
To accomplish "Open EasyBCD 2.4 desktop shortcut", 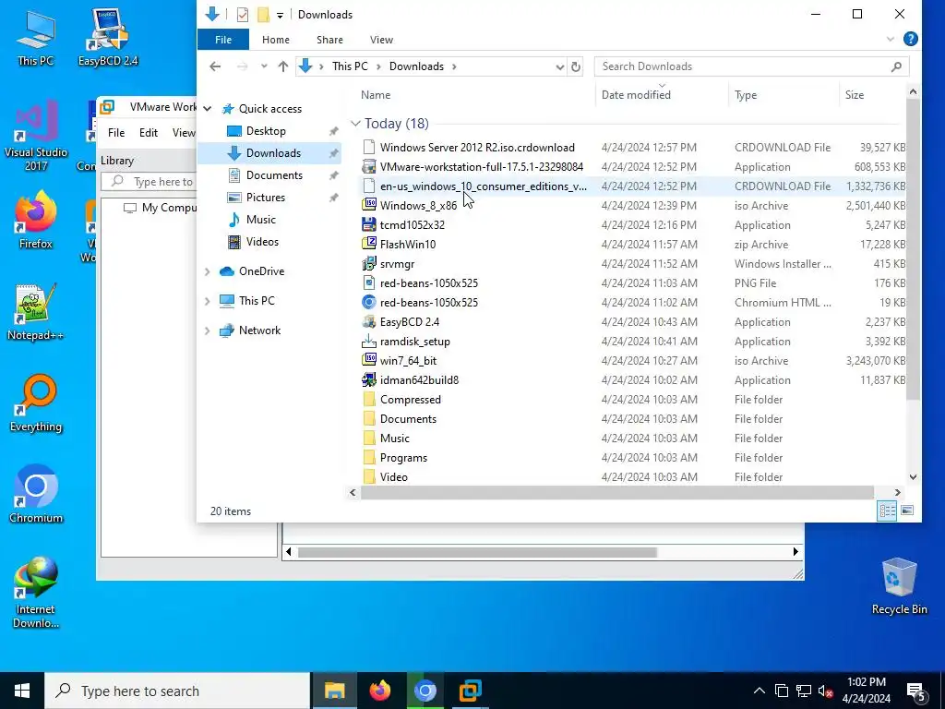I will coord(108,38).
